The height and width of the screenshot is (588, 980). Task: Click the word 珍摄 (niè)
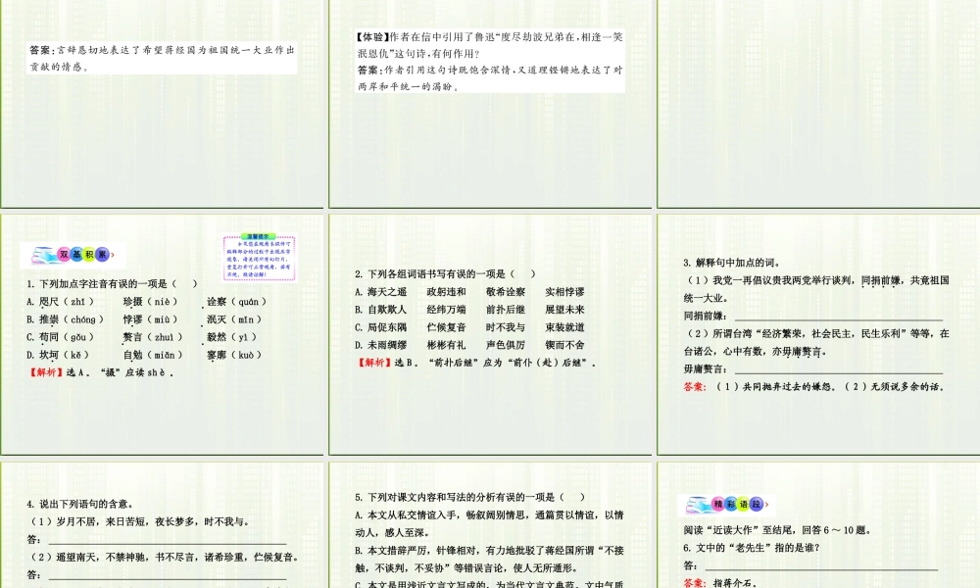click(151, 302)
